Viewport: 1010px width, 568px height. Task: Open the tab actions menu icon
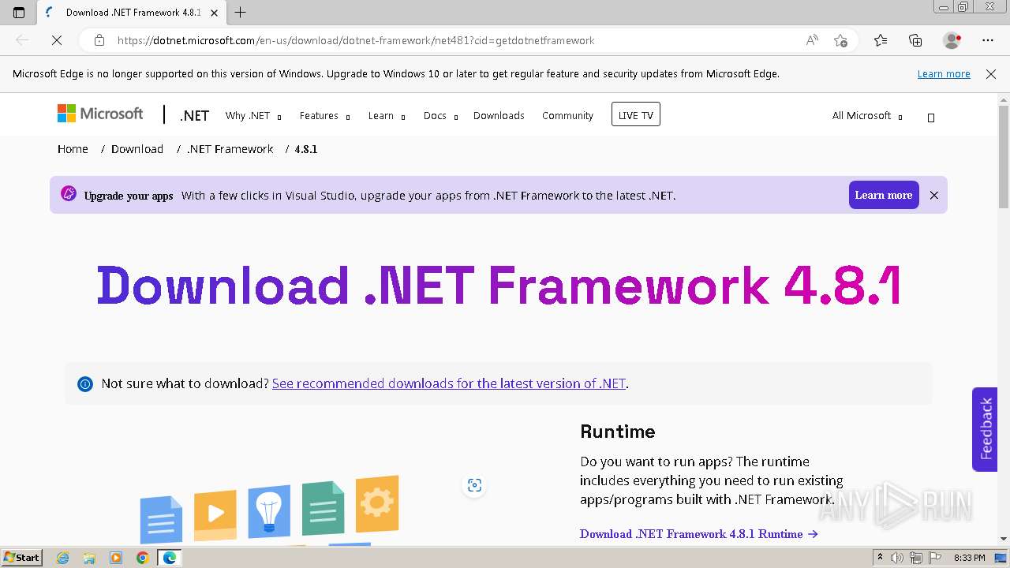pos(19,13)
